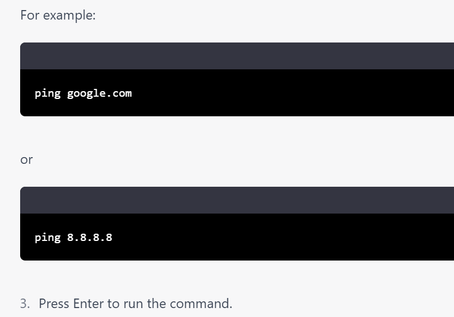Click the word "or" between code blocks
The width and height of the screenshot is (454, 317).
tap(26, 160)
